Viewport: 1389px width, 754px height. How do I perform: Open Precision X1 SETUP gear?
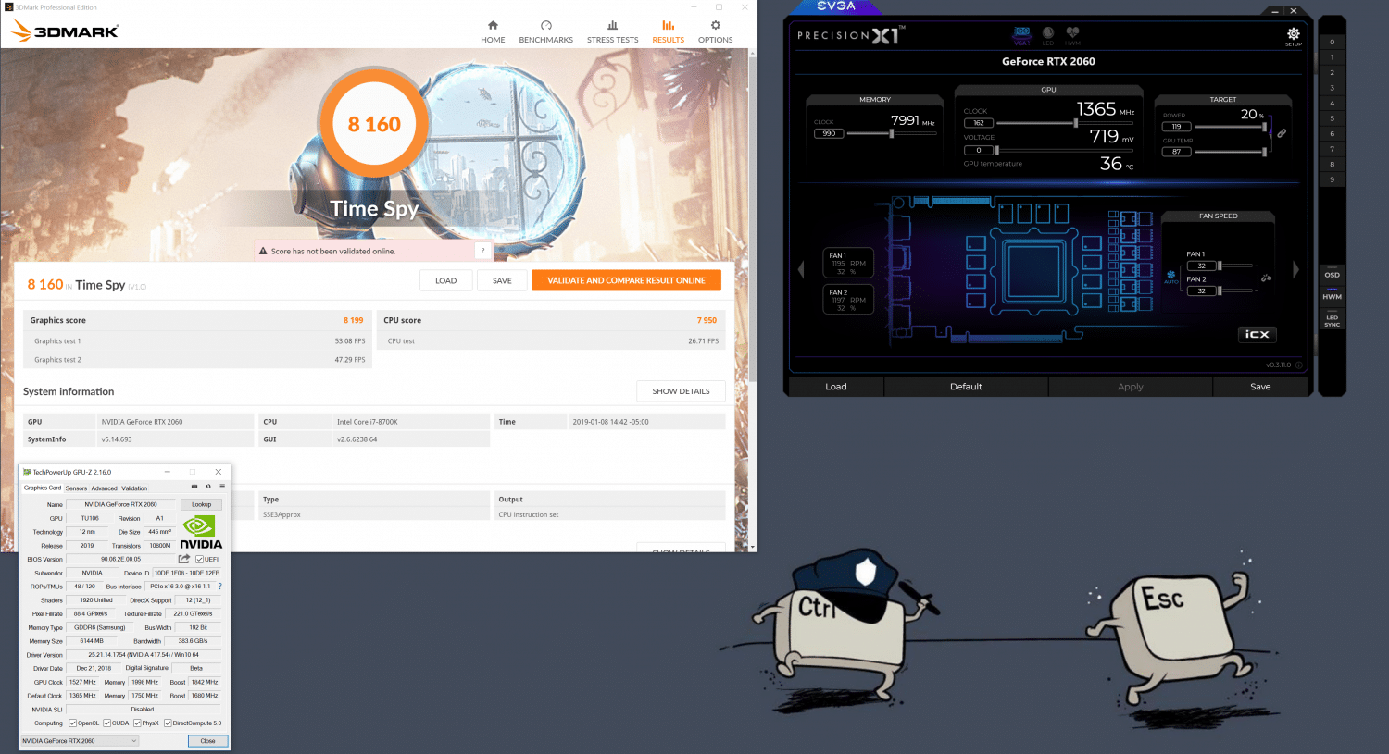(1294, 36)
